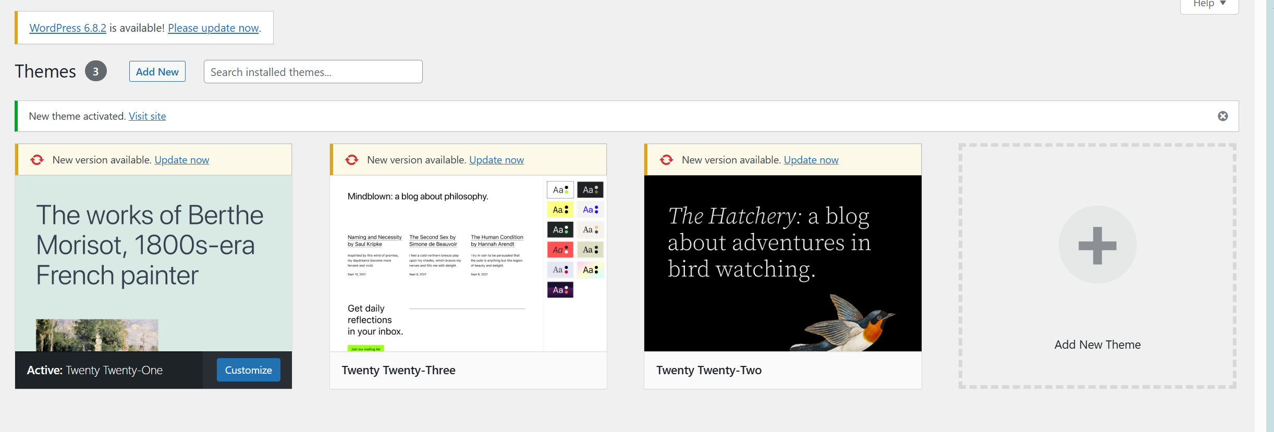Click the Visit site link
This screenshot has width=1274, height=432.
tap(148, 116)
